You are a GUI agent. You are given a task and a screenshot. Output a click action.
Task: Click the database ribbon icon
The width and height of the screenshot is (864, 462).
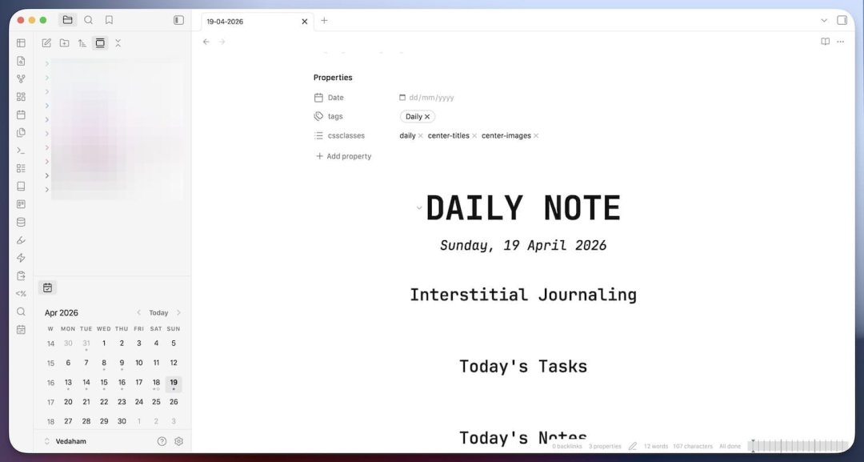[x=21, y=222]
